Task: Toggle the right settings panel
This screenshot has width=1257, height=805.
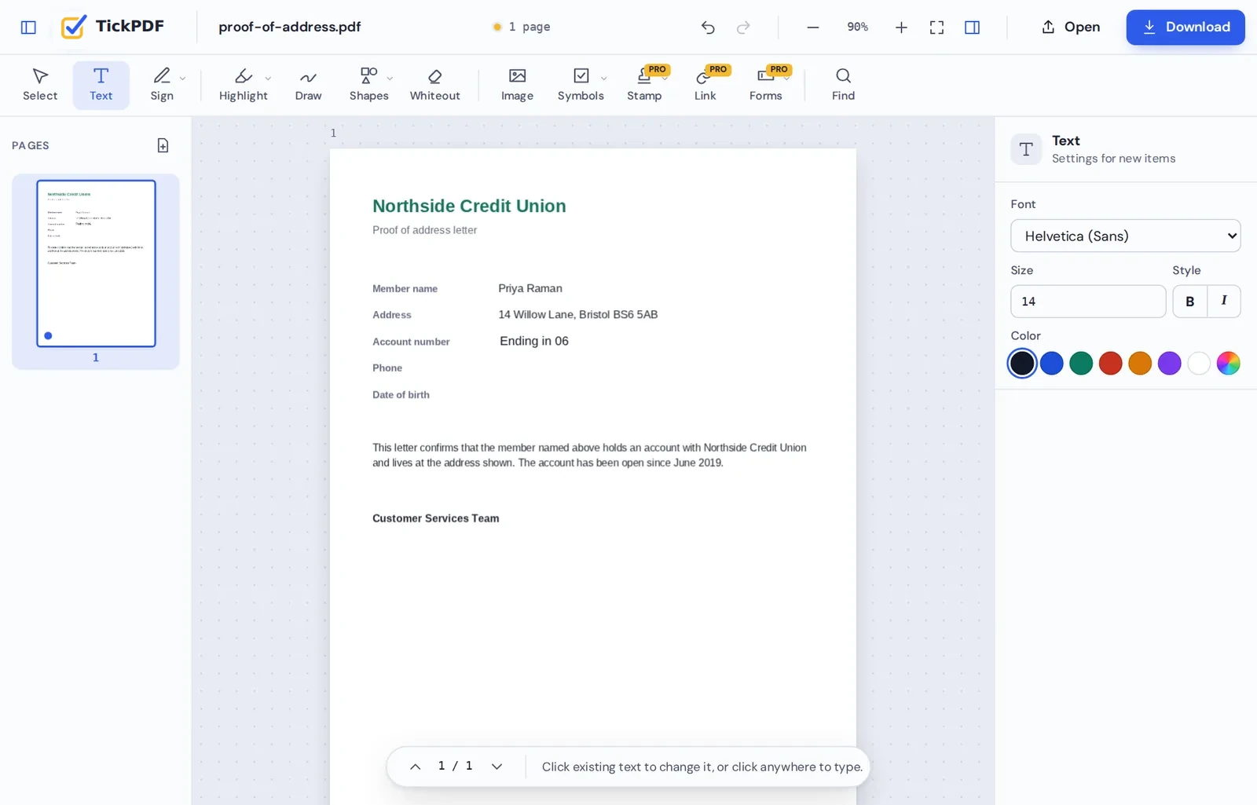Action: [972, 27]
